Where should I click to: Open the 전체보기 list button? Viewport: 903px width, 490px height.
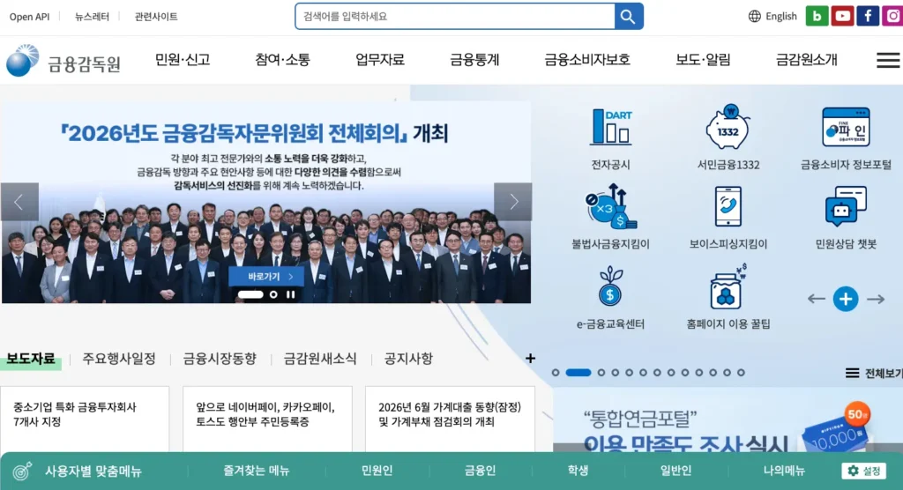(x=874, y=373)
